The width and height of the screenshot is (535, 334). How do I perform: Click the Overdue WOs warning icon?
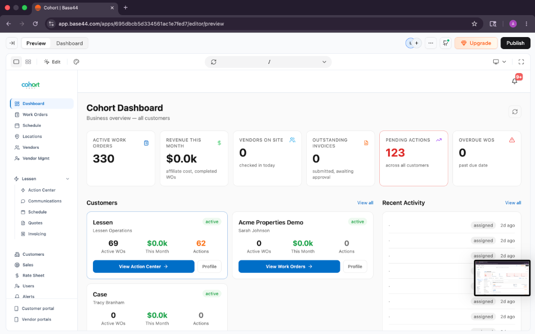pos(512,140)
